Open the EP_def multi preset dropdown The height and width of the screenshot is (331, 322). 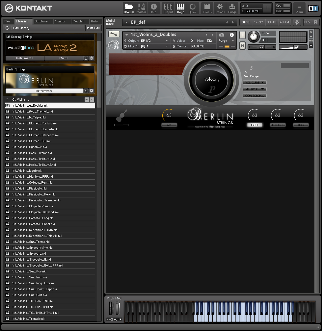tap(126, 22)
